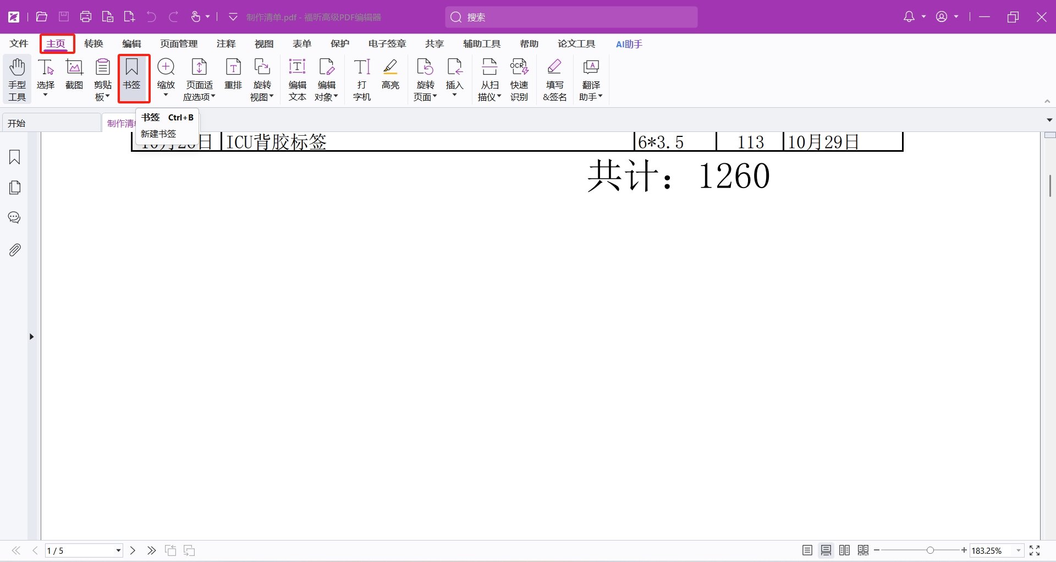This screenshot has height=562, width=1056.
Task: Toggle full screen mode
Action: 1035,550
